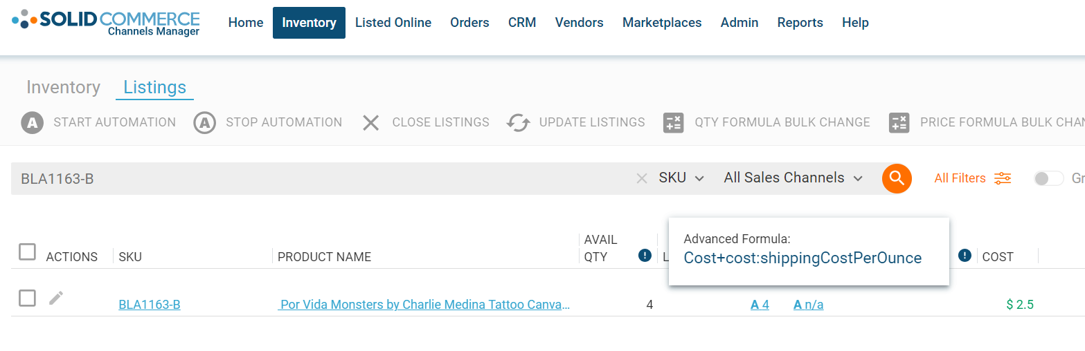Clear the search field with X
1085x351 pixels.
point(642,179)
